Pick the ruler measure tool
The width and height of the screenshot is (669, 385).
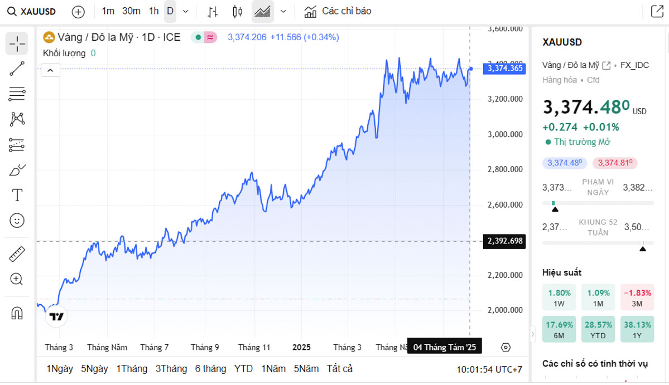coord(17,255)
